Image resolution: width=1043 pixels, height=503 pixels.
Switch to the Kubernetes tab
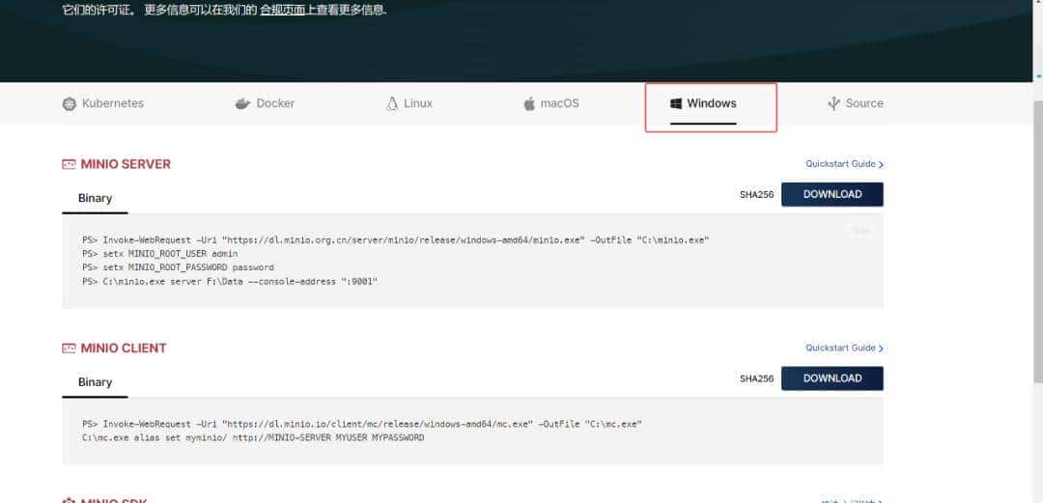[x=103, y=104]
